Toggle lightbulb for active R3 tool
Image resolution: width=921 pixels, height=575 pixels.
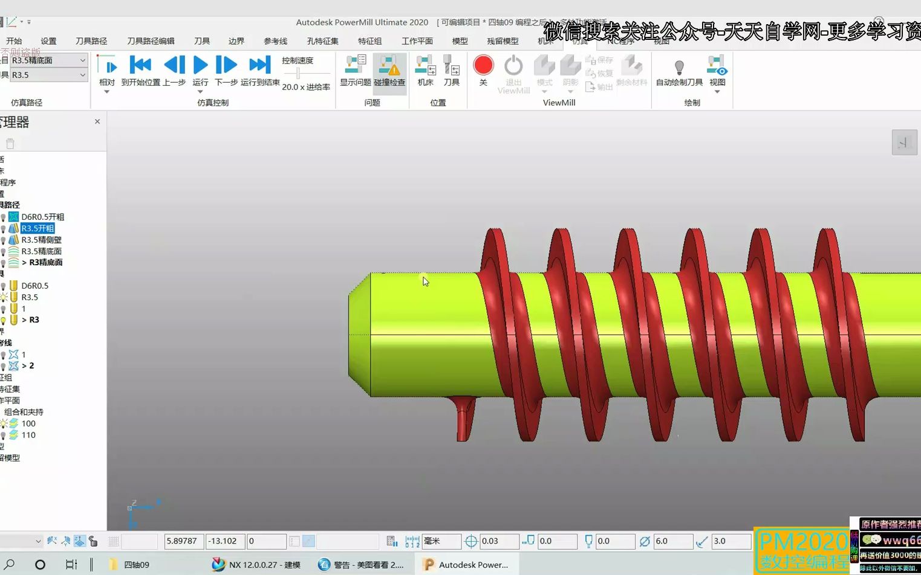(x=3, y=321)
